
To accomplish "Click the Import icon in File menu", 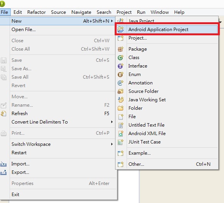I will coord(3,164).
